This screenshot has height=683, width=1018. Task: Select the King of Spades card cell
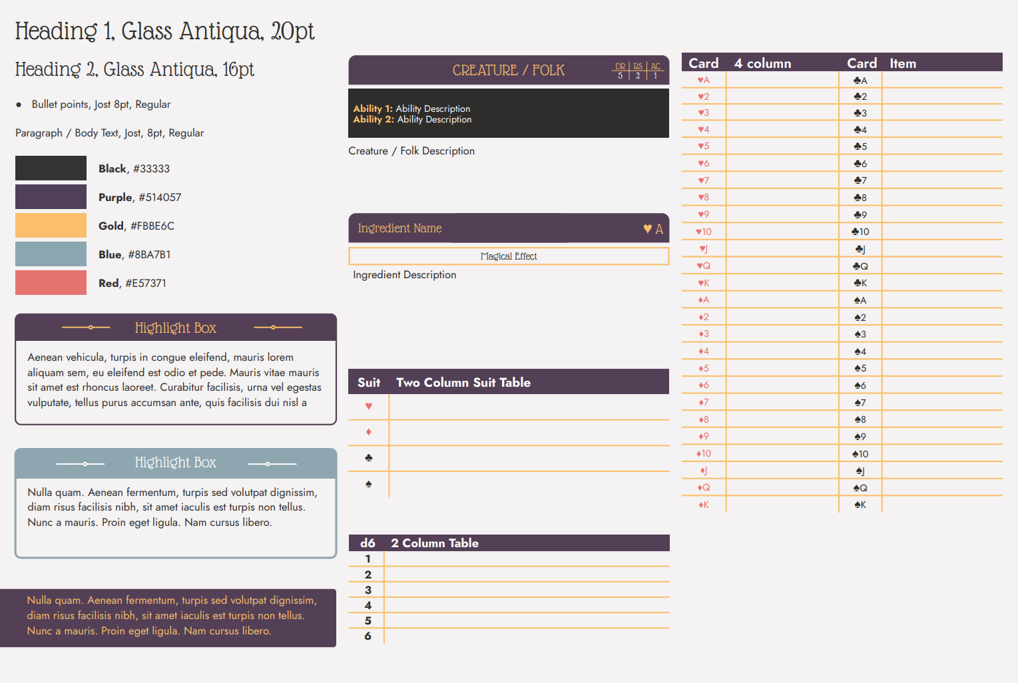(x=860, y=505)
